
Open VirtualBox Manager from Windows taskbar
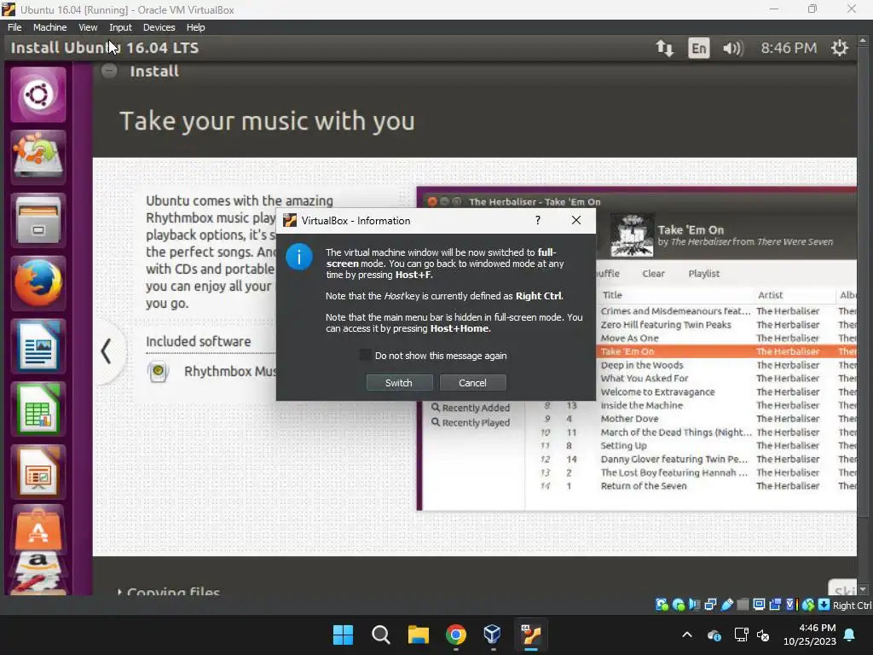494,635
